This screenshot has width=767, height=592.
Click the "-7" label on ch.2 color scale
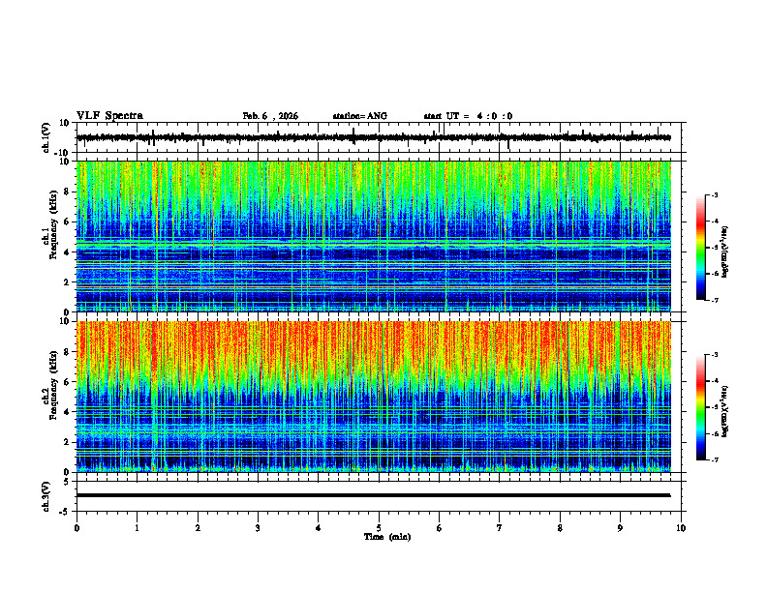pos(715,459)
